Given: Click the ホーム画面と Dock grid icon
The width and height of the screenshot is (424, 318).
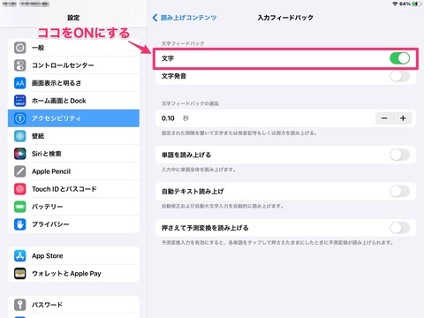Looking at the screenshot, I should (20, 101).
